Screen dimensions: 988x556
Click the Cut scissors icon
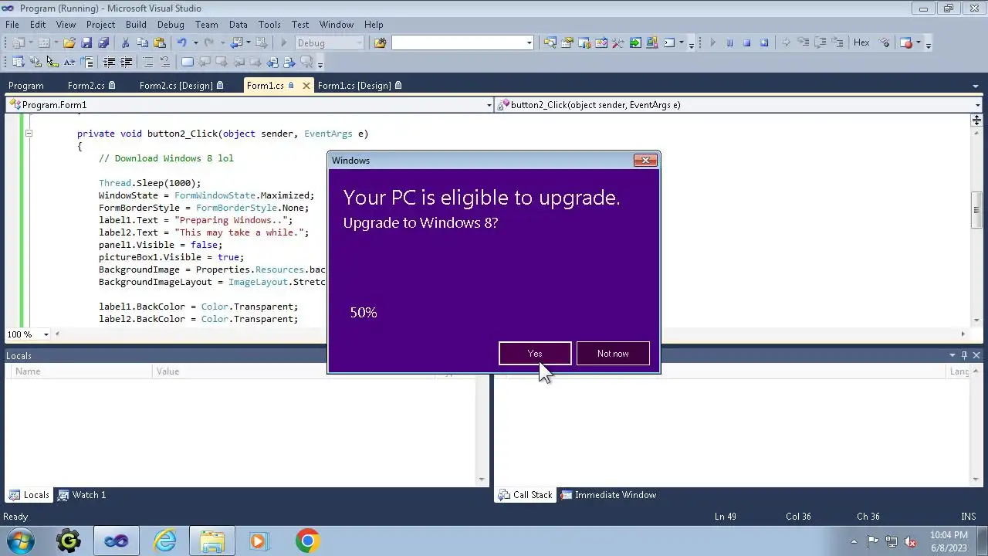click(126, 43)
